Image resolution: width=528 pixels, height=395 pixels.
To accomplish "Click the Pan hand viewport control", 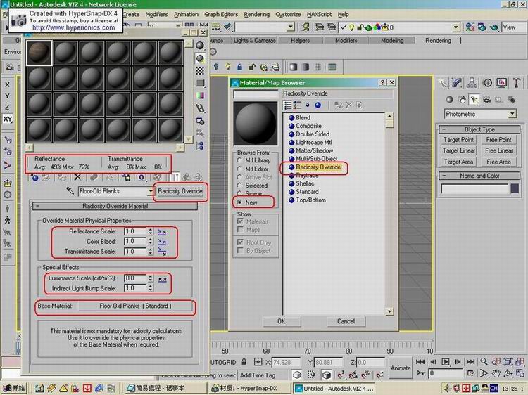I will pos(496,373).
